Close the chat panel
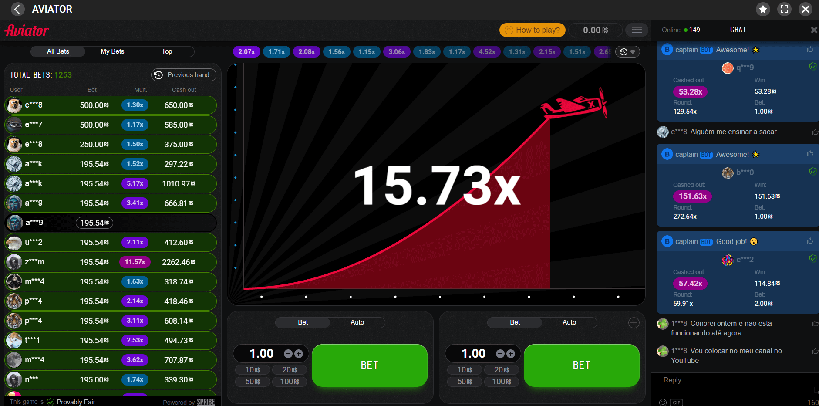 (x=814, y=30)
